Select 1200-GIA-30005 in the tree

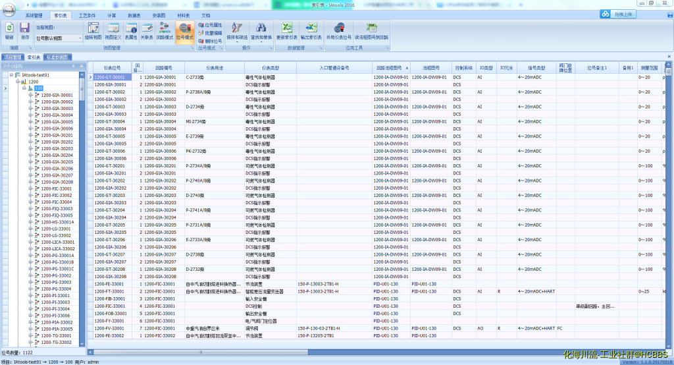click(57, 122)
